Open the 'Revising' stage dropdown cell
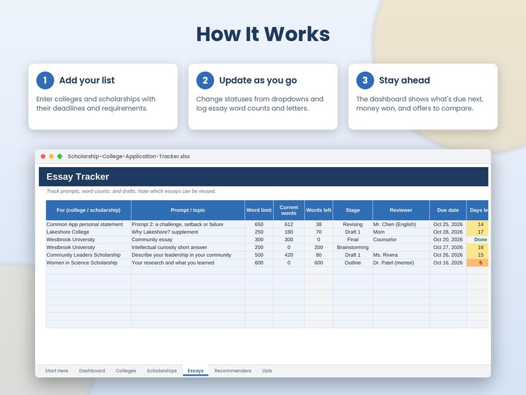 coord(352,224)
